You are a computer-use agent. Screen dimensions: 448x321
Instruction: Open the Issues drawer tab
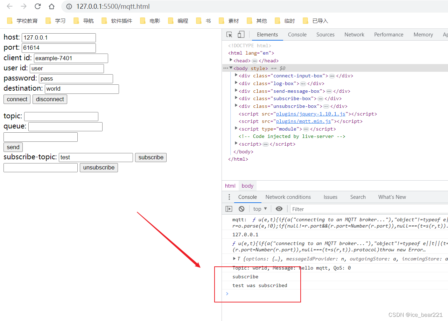point(330,197)
